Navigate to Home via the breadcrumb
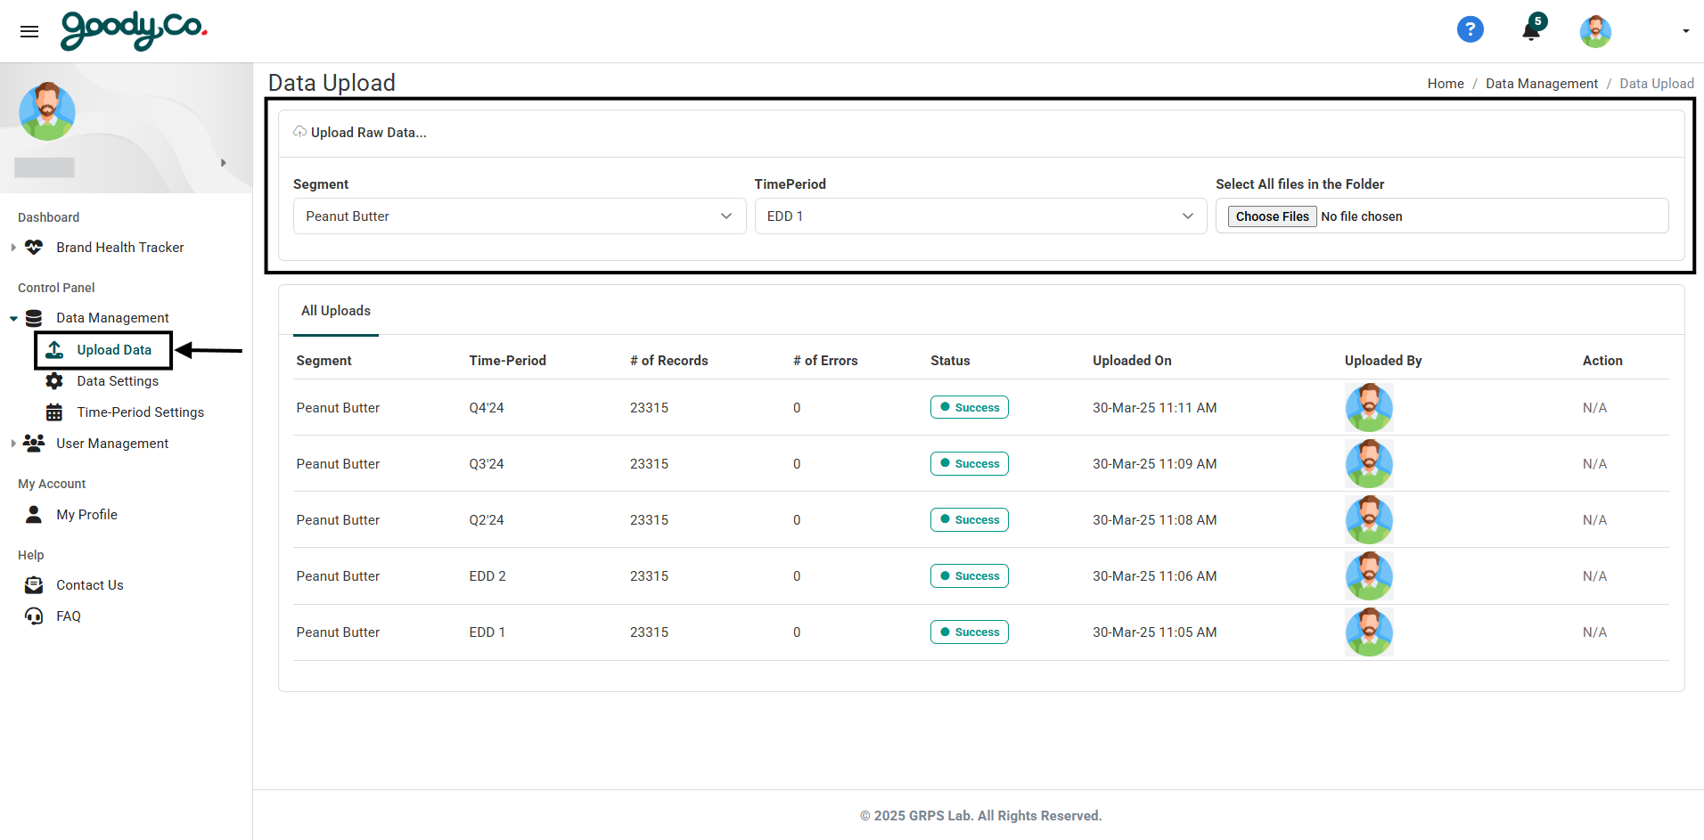 click(1445, 83)
